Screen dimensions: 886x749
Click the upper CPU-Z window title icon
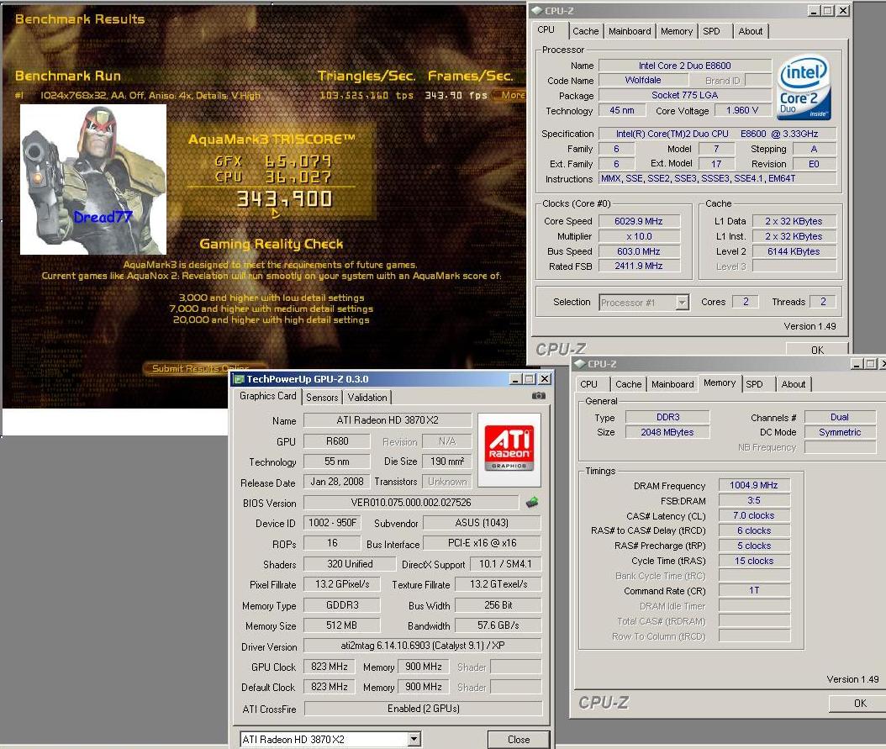pyautogui.click(x=537, y=10)
